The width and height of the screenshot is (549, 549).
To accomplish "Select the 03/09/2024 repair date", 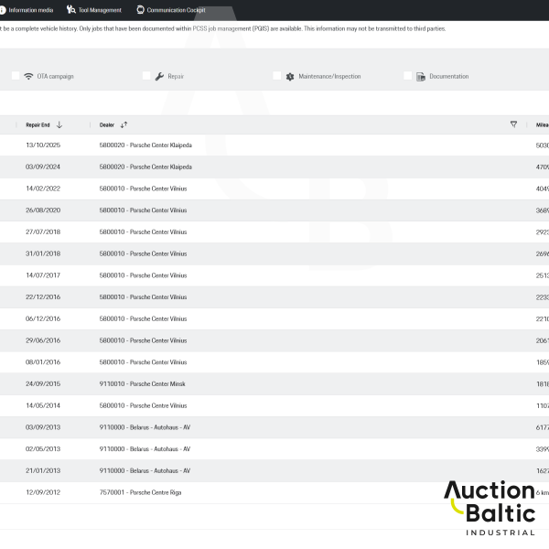I will [43, 167].
